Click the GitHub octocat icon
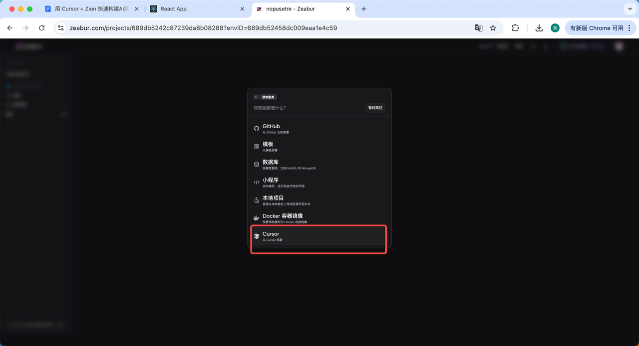 257,129
